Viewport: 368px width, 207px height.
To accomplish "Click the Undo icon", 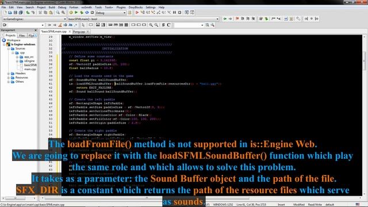I will [x=28, y=13].
